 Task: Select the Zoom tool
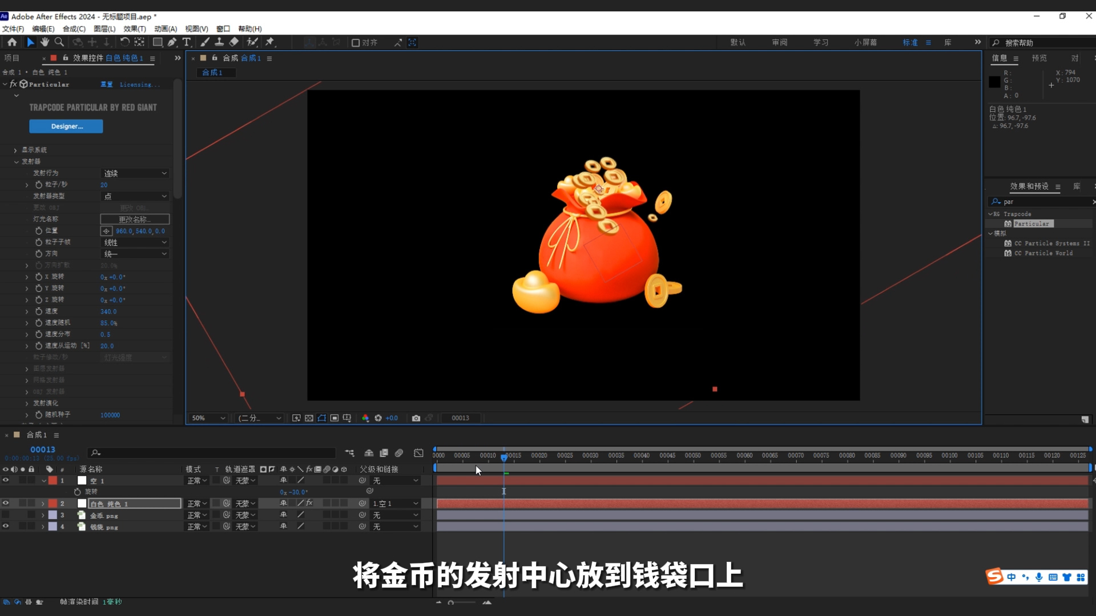(58, 42)
